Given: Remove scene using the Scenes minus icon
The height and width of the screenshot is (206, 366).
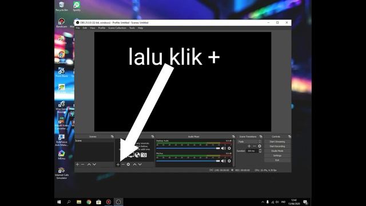Looking at the screenshot, I should 82,164.
